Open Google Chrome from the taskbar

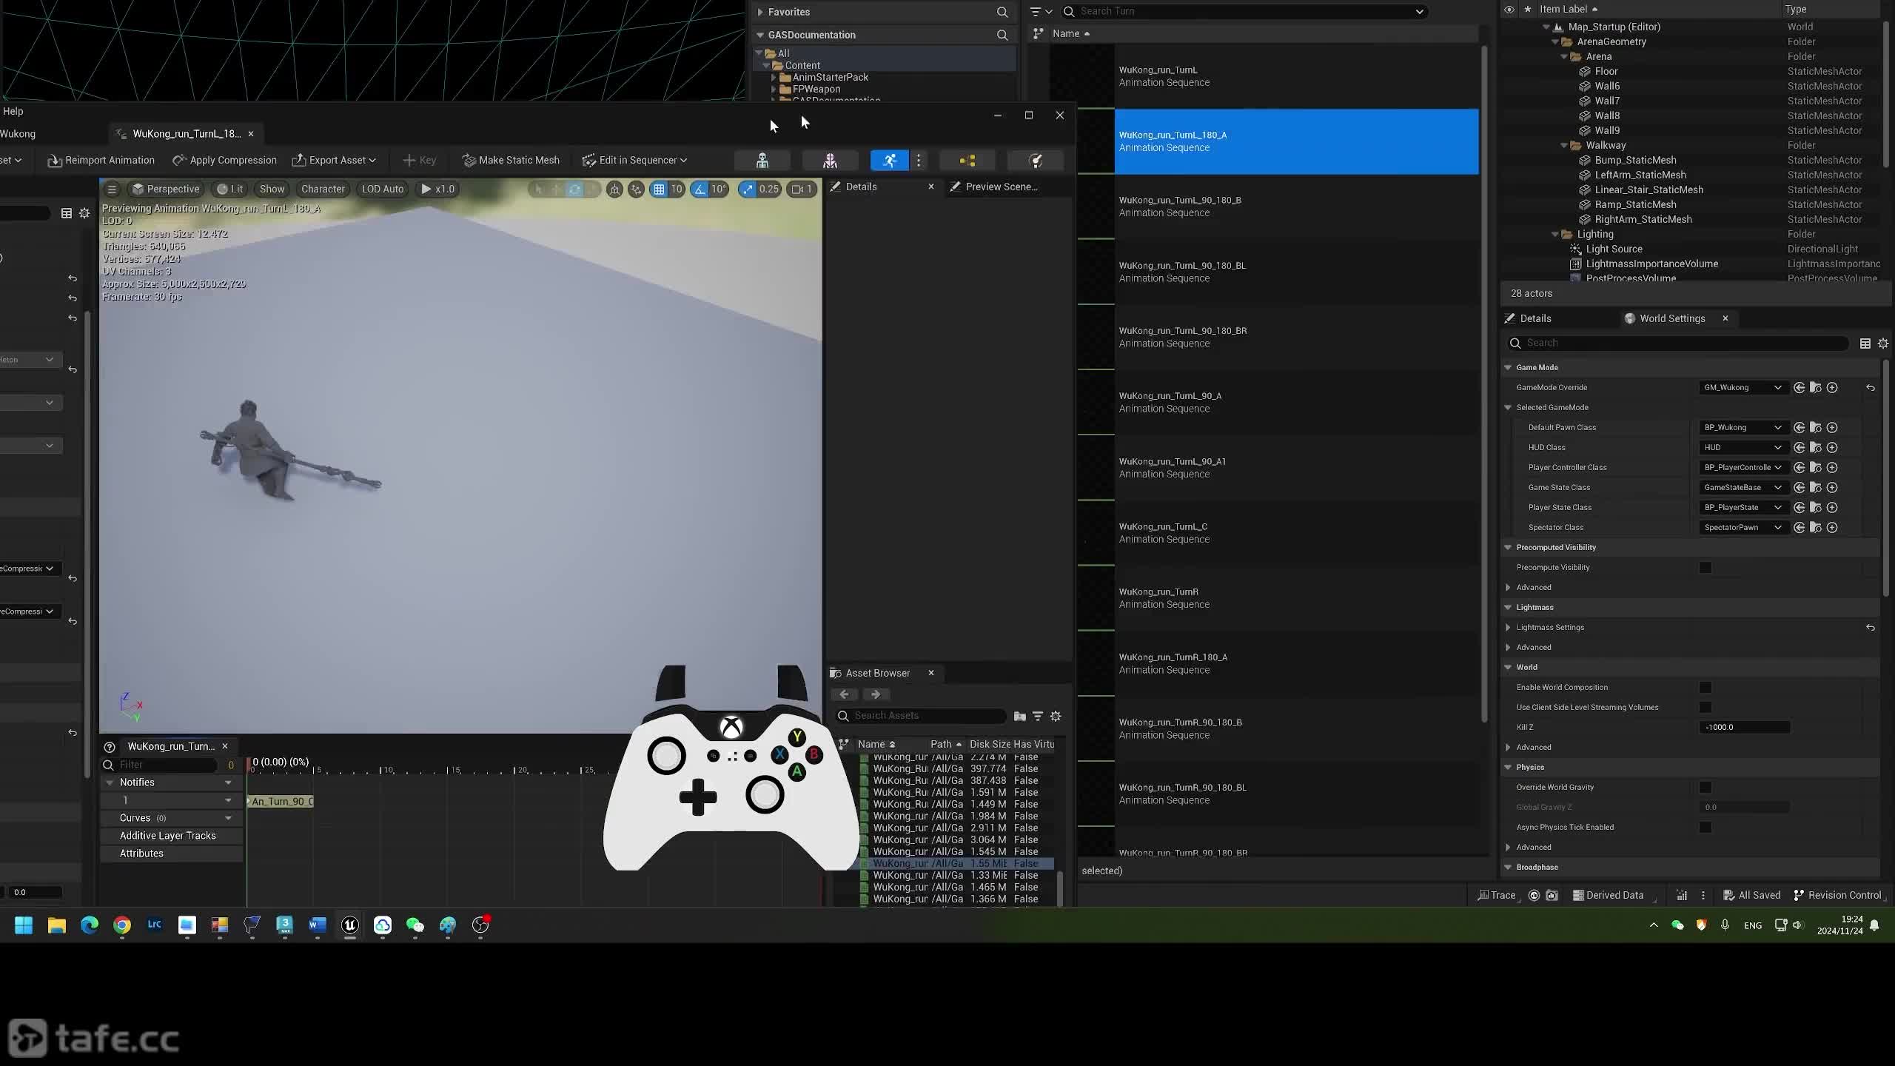122,925
